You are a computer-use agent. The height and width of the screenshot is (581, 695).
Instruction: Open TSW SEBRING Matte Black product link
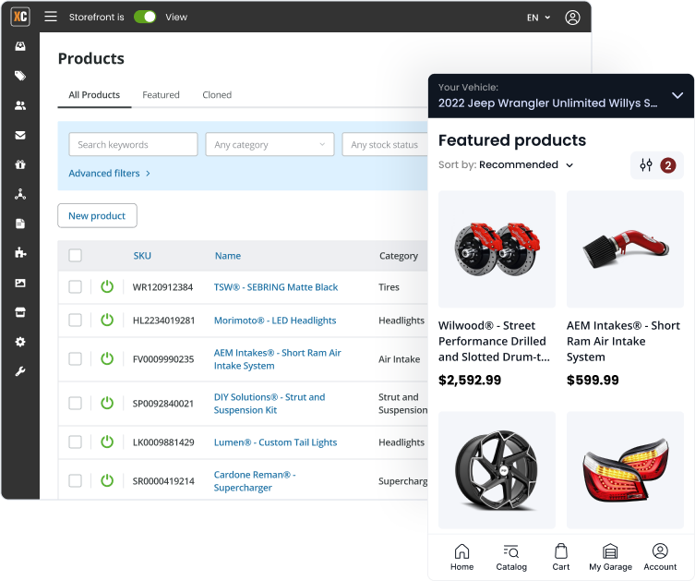pyautogui.click(x=276, y=287)
